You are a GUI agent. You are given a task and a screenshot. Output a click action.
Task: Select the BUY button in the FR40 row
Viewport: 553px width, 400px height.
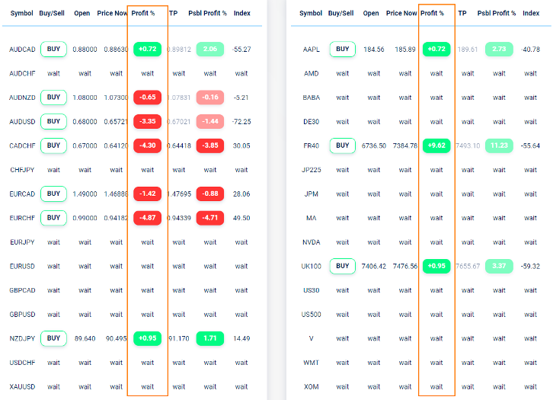(x=343, y=146)
